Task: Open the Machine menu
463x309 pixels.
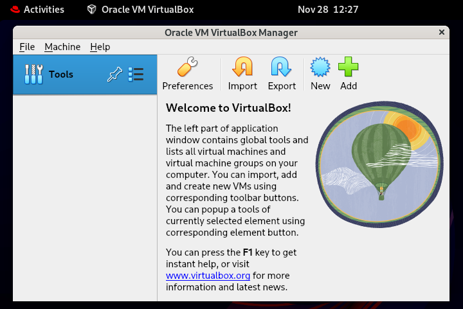Action: click(62, 47)
